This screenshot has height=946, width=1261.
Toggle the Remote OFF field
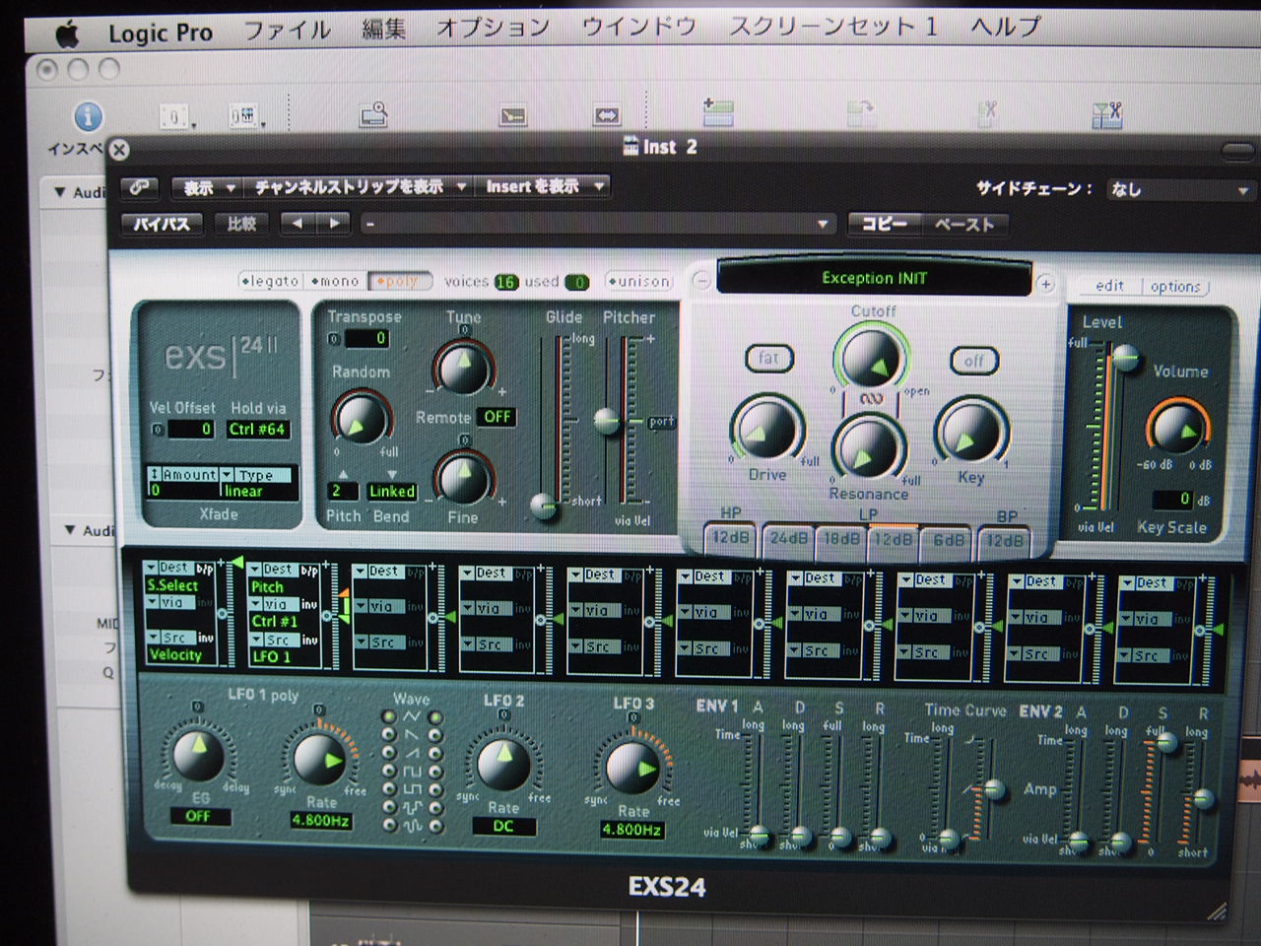point(497,417)
